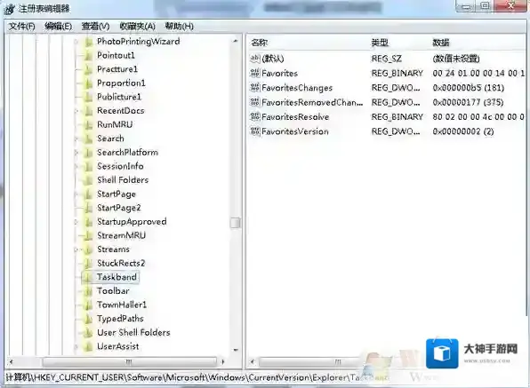Click the tree pane vertical scrollbar thumb
This screenshot has width=530, height=388.
[x=236, y=223]
